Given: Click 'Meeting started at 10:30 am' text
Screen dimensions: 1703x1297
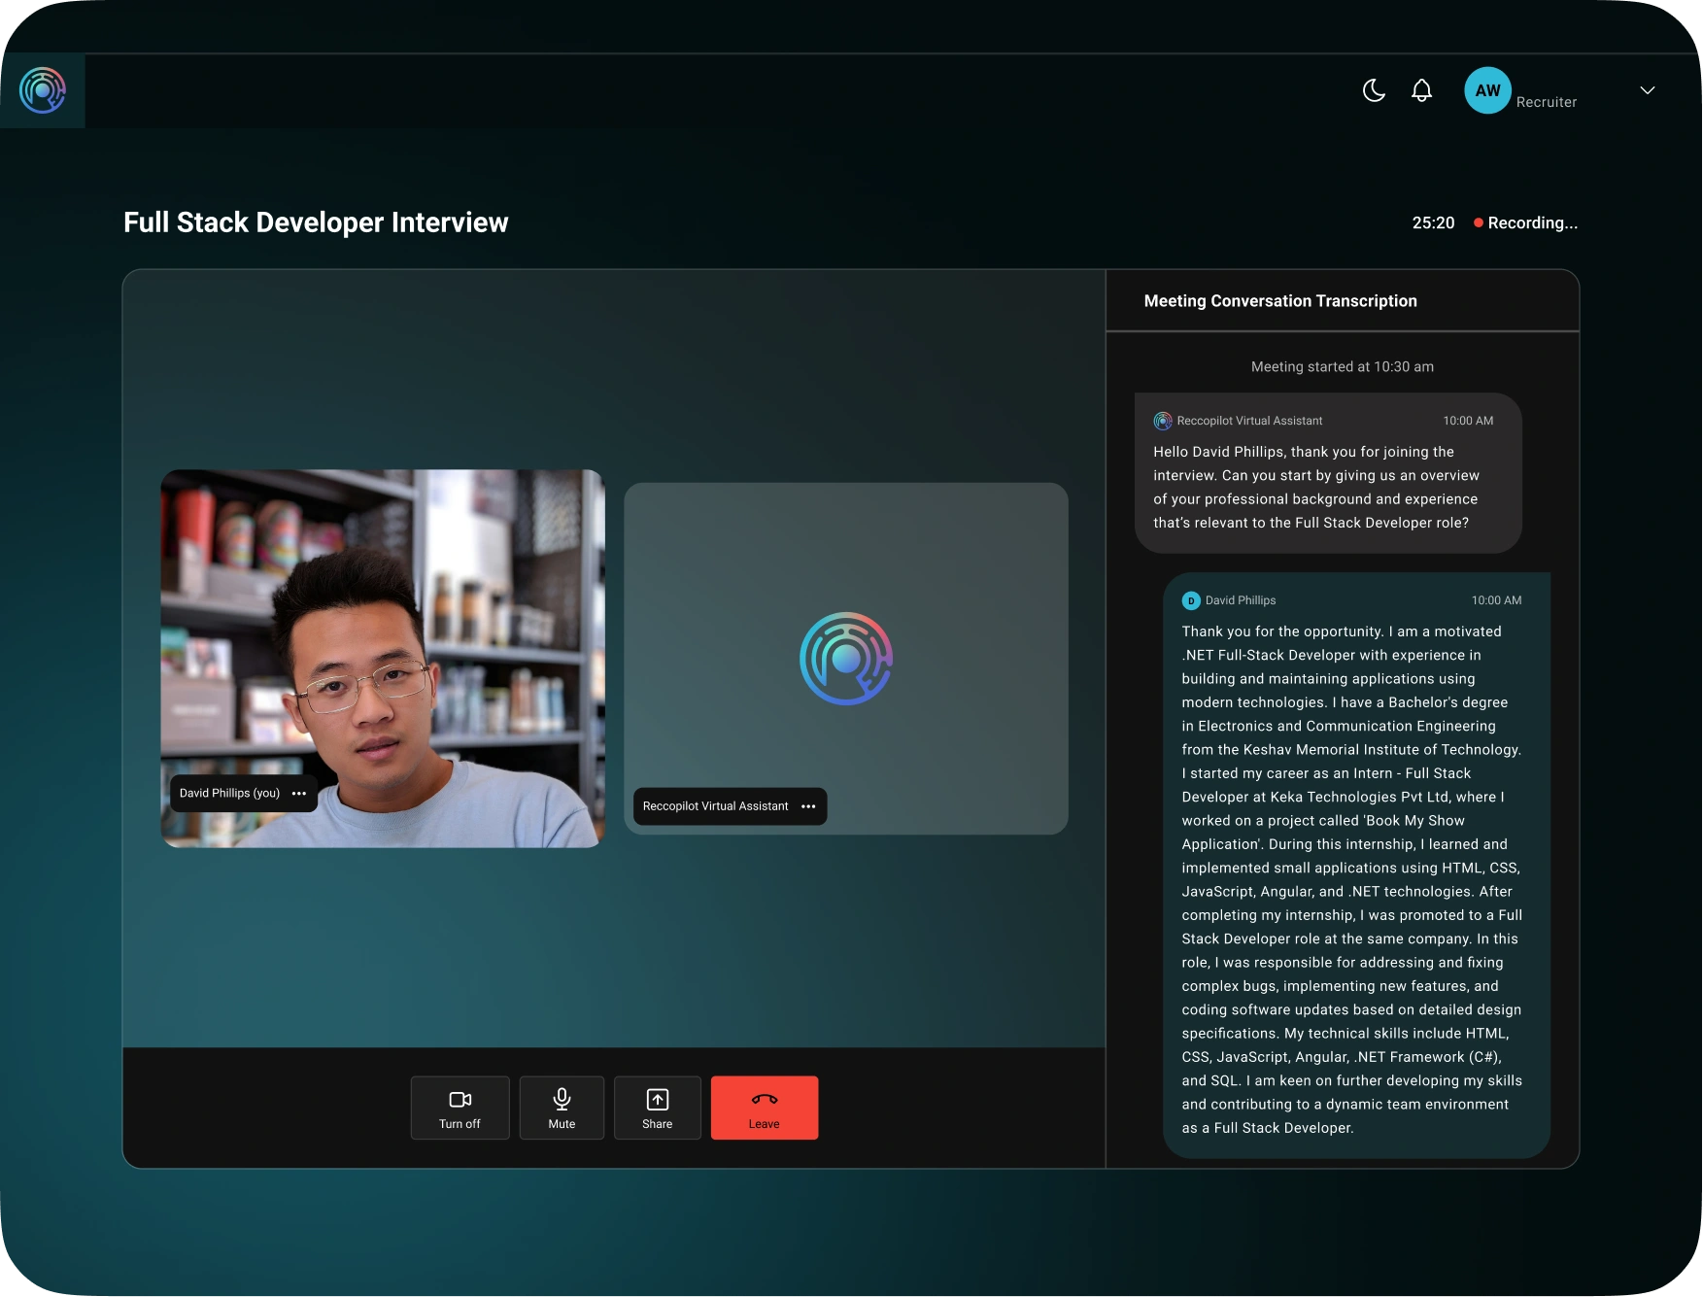Looking at the screenshot, I should point(1343,367).
